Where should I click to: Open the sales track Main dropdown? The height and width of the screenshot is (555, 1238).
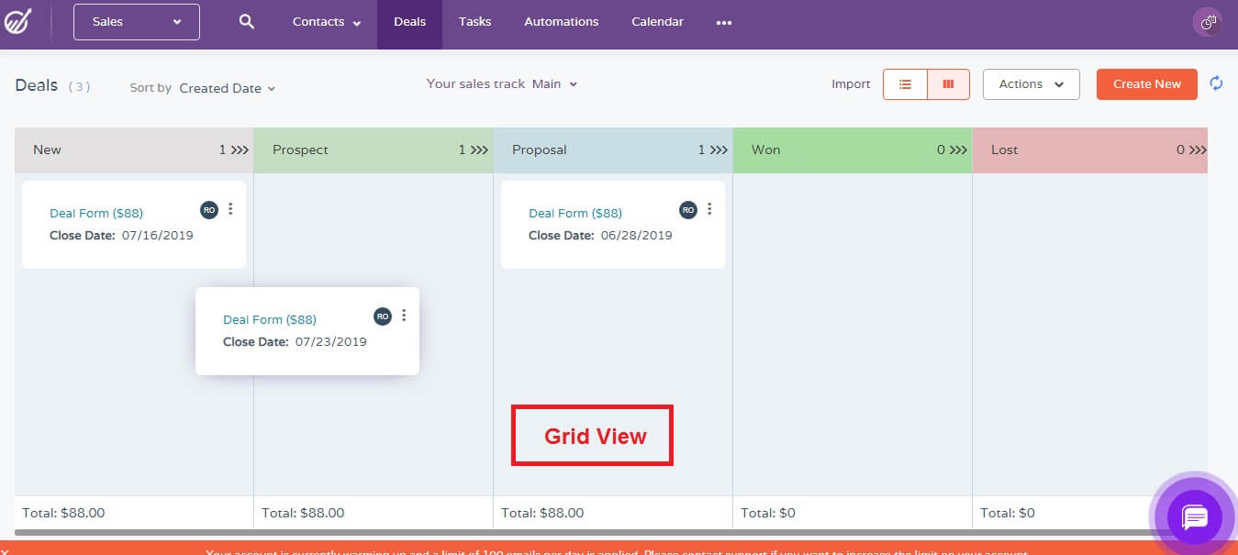[554, 84]
